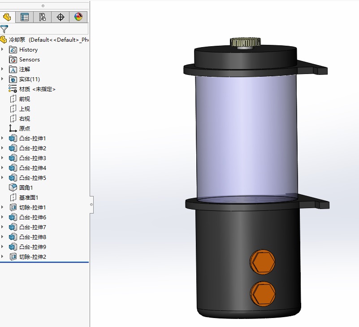
Task: Expand the 凸台-拉伸9 feature
Action: point(2,246)
